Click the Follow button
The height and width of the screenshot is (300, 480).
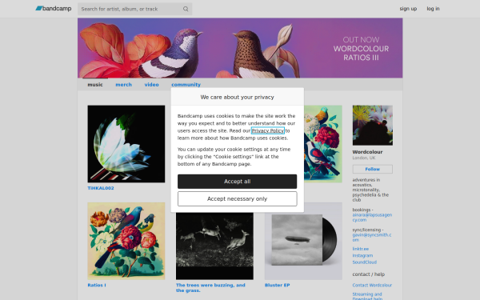point(373,169)
